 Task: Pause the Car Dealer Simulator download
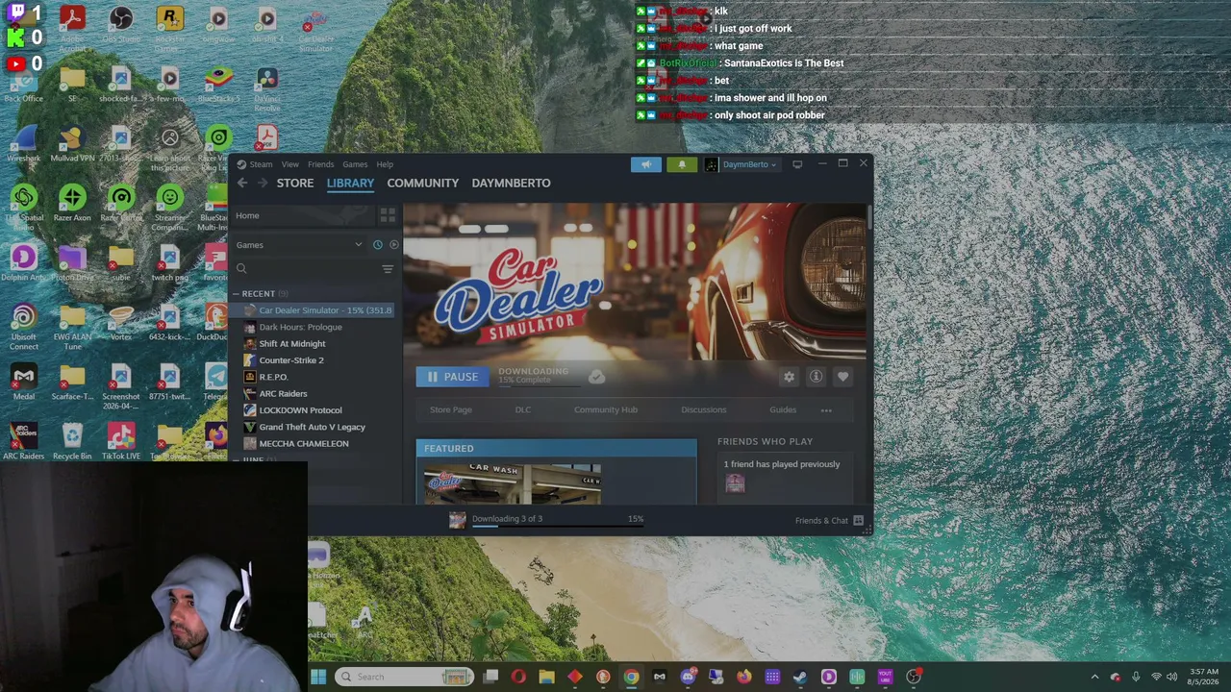[452, 377]
